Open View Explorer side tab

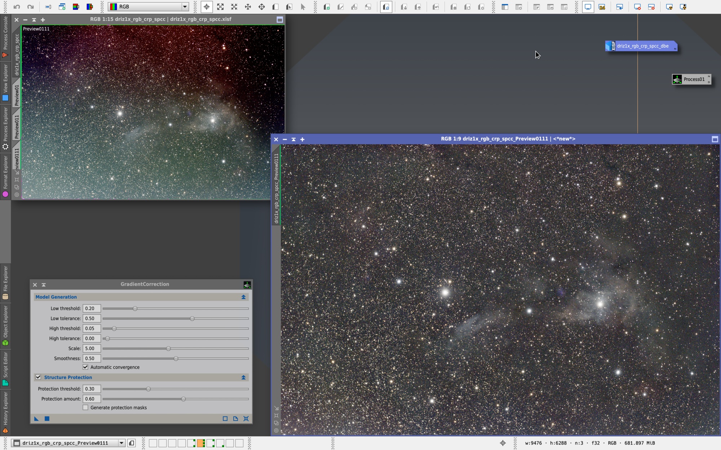click(5, 82)
